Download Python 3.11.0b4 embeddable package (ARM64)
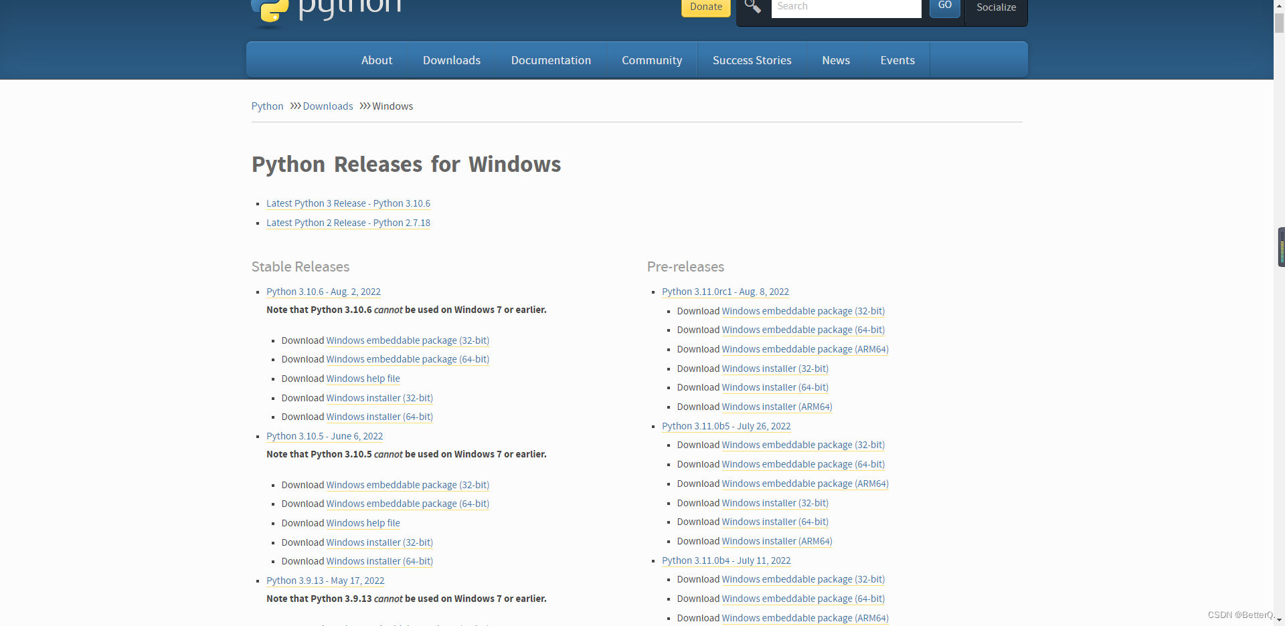This screenshot has height=626, width=1285. tap(805, 618)
